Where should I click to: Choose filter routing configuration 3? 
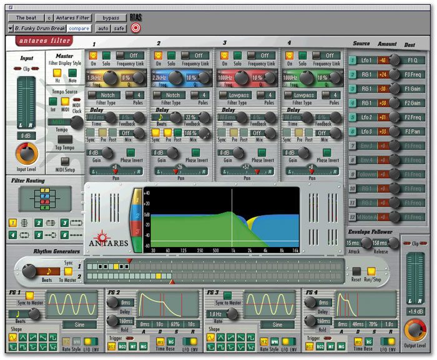pos(64,223)
